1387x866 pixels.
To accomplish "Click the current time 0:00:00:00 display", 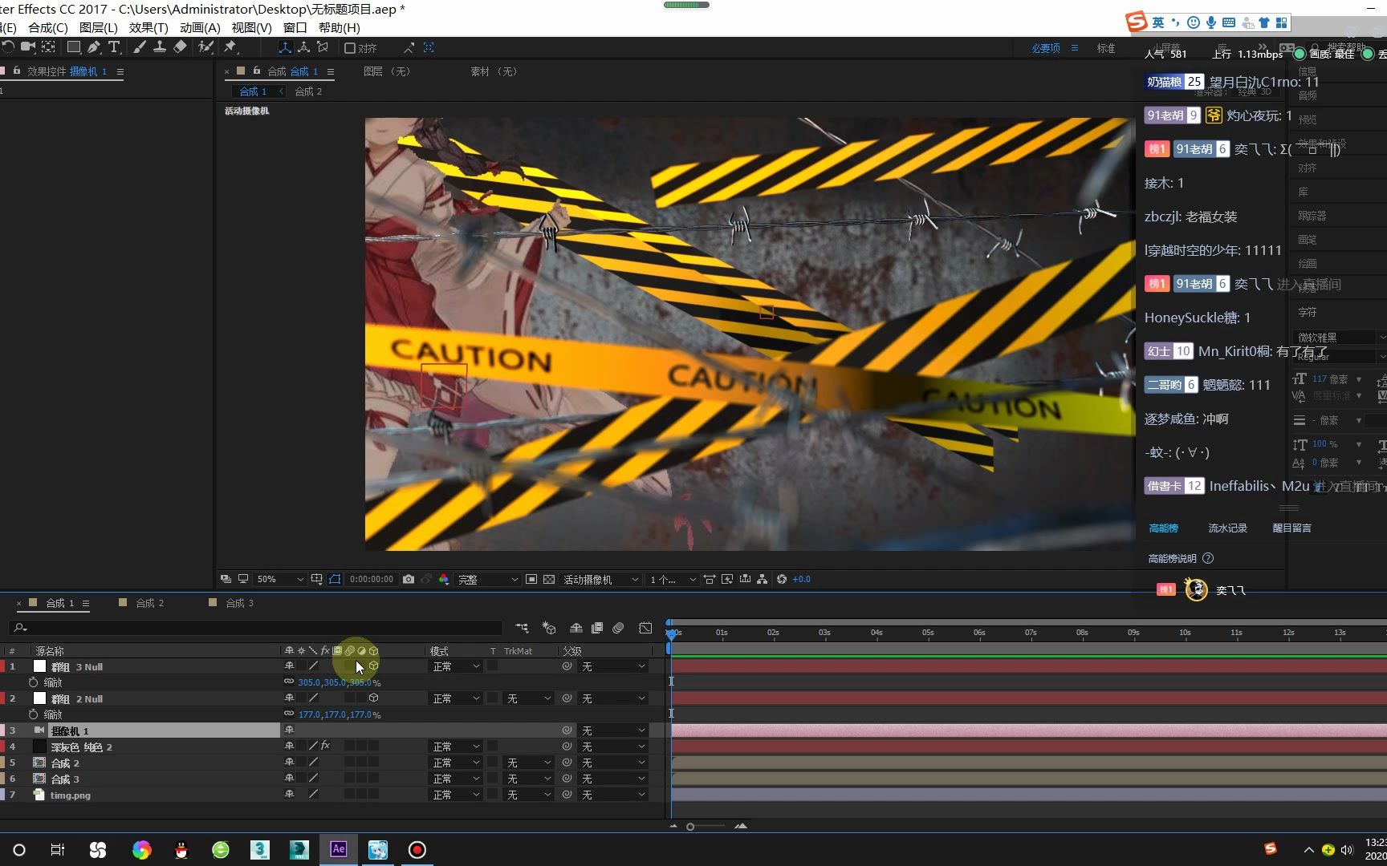I will [x=372, y=579].
